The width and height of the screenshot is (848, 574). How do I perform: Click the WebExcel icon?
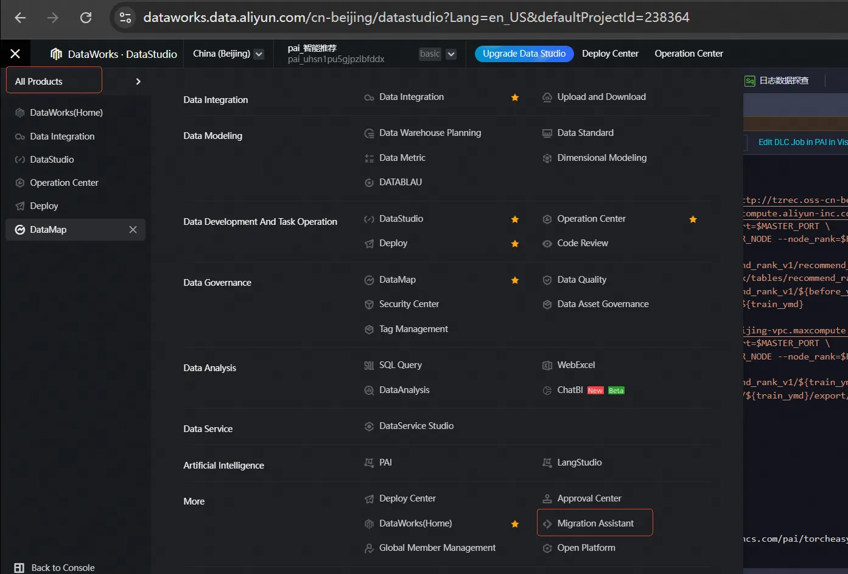[547, 366]
